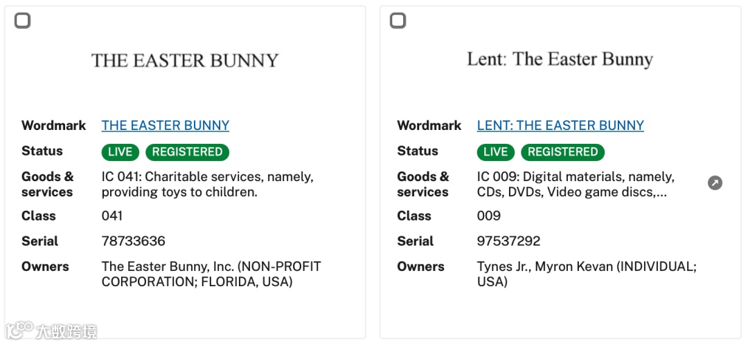Click THE EASTER BUNNY mark drawing image

(185, 61)
